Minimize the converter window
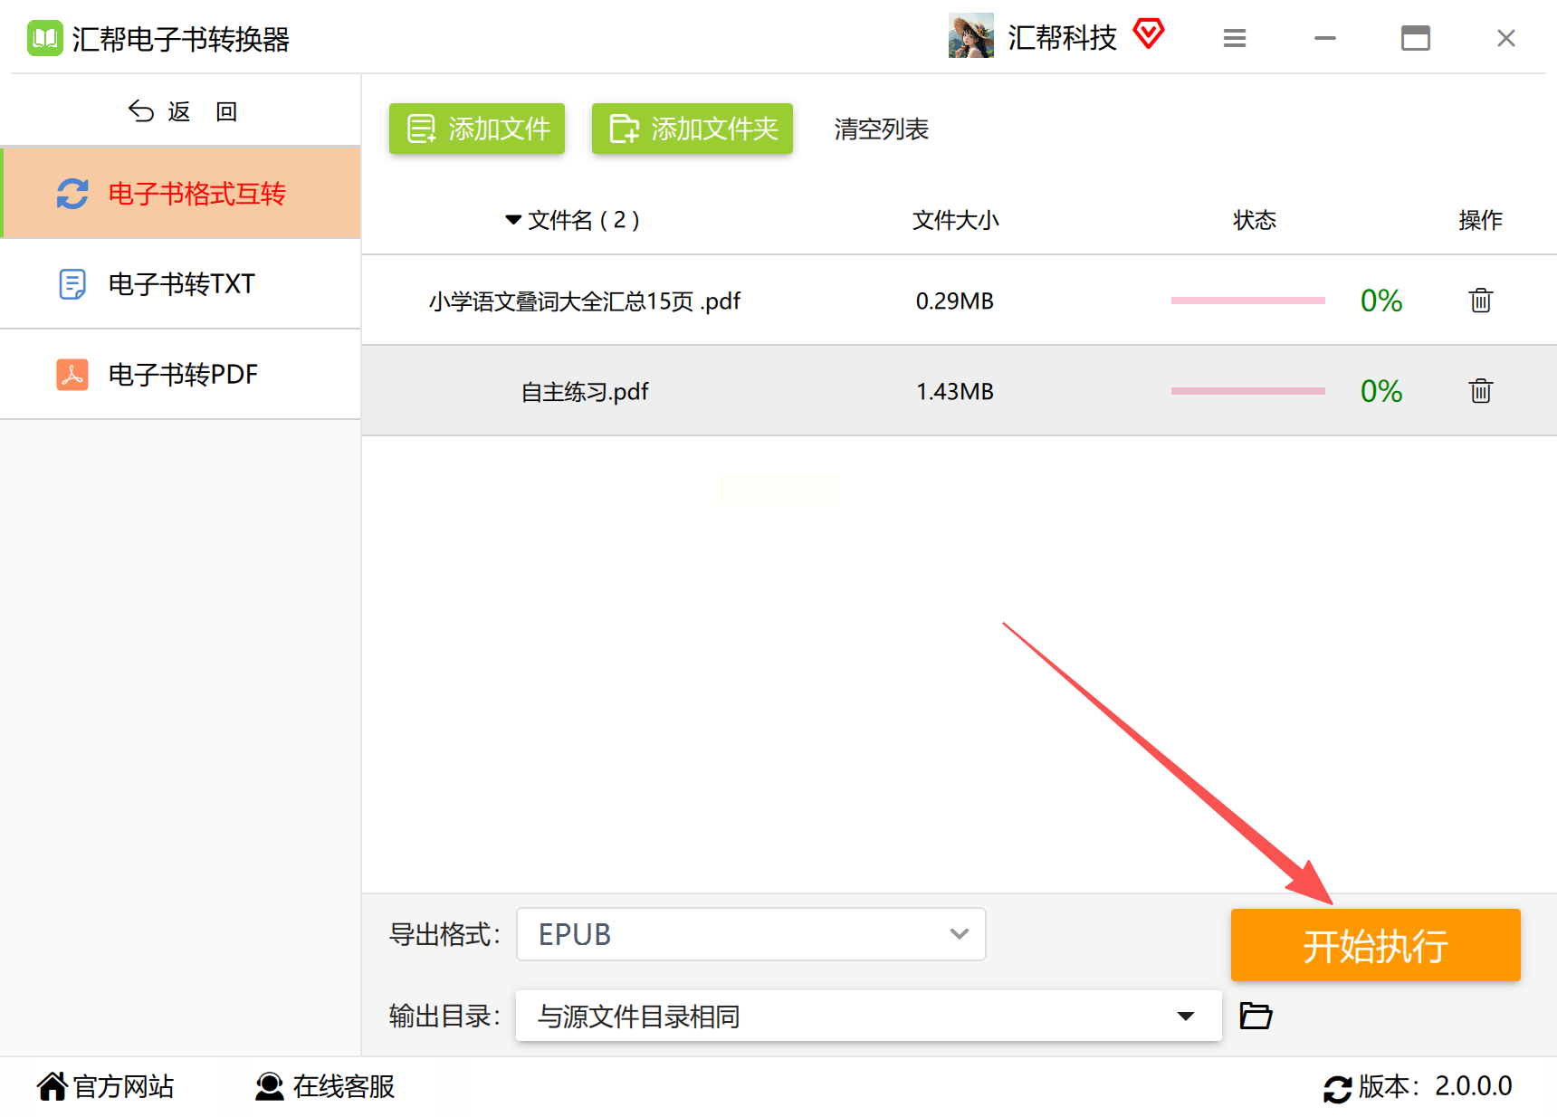Screen dimensions: 1557x1117 [x=1325, y=38]
